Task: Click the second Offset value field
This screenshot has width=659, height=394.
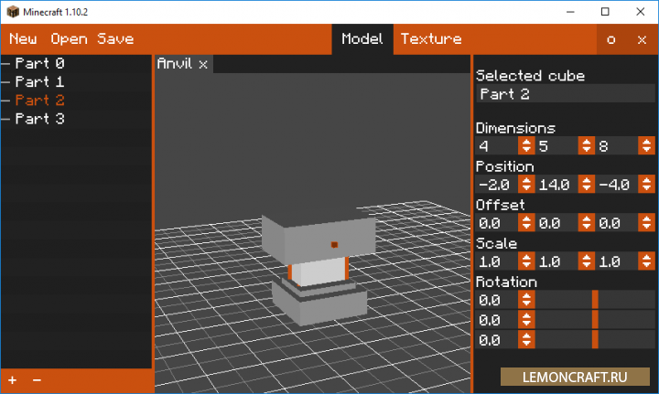Action: coord(556,223)
